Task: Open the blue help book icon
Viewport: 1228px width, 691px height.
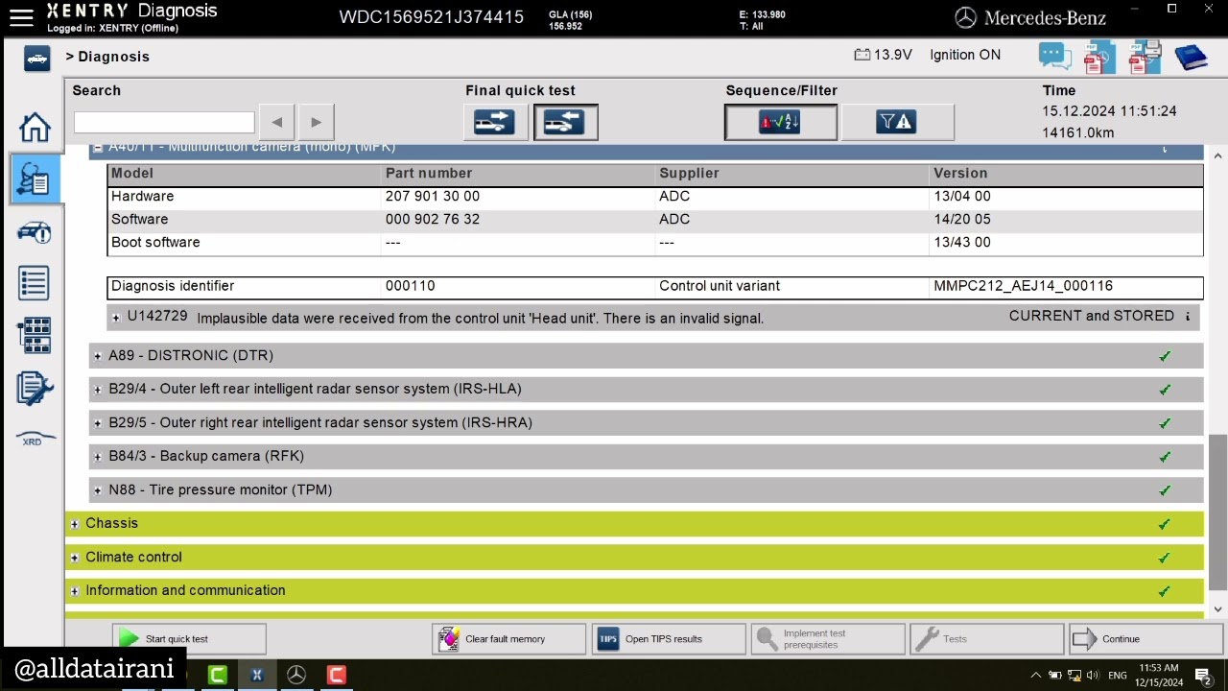Action: (1192, 57)
